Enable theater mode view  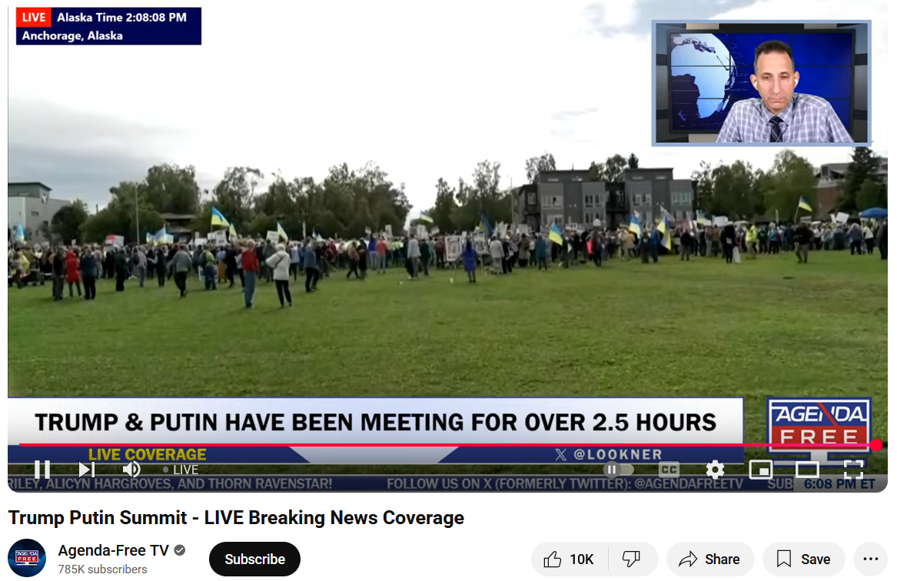tap(806, 470)
